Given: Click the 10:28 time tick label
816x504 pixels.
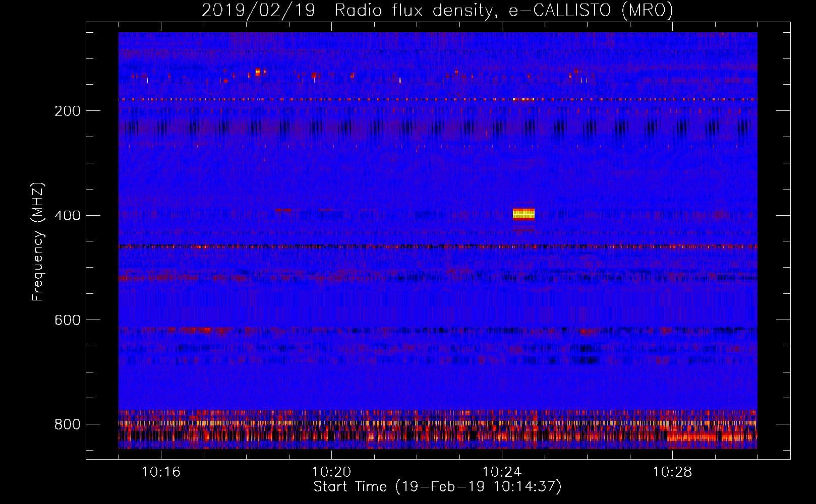Looking at the screenshot, I should pos(673,472).
